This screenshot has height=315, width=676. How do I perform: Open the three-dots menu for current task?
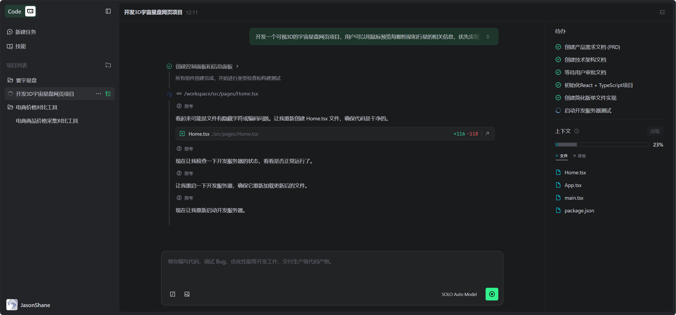[99, 94]
